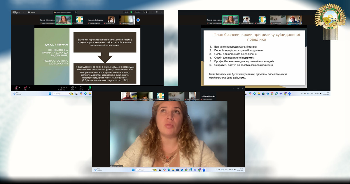Open Chat in top-left Zoom window
The width and height of the screenshot is (350, 184).
tap(73, 88)
